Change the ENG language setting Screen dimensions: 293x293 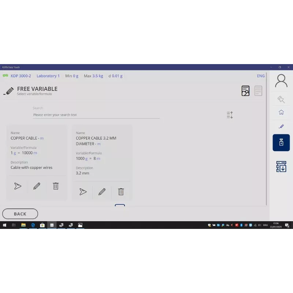pos(260,76)
